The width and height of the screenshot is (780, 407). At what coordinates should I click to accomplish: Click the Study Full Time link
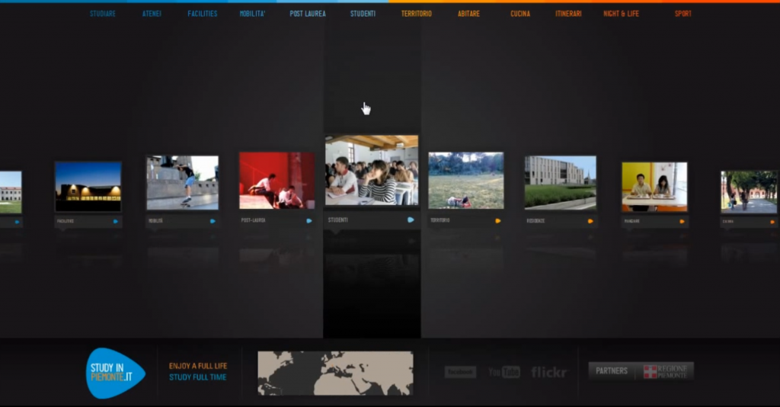[x=198, y=377]
